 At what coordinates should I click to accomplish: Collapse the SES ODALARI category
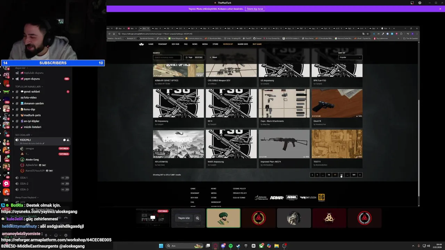point(23,135)
